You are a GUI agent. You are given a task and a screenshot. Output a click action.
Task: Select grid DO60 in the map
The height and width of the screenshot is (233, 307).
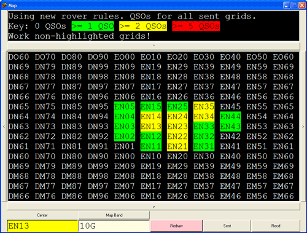coord(18,57)
